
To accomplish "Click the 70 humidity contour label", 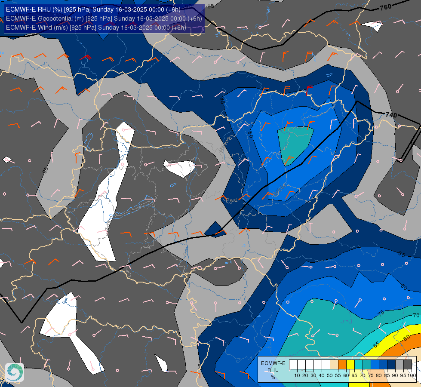I will tap(416, 315).
